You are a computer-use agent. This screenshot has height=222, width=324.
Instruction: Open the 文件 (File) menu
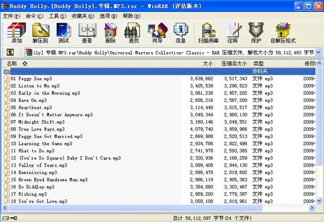click(11, 16)
